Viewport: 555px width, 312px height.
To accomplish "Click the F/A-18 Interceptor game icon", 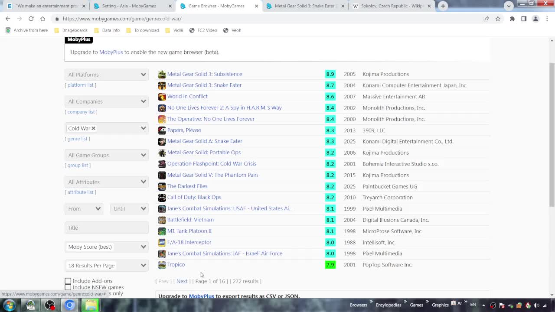I will tap(162, 242).
